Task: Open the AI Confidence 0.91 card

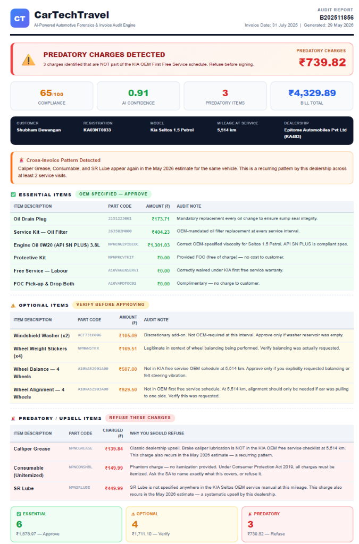Action: point(138,96)
